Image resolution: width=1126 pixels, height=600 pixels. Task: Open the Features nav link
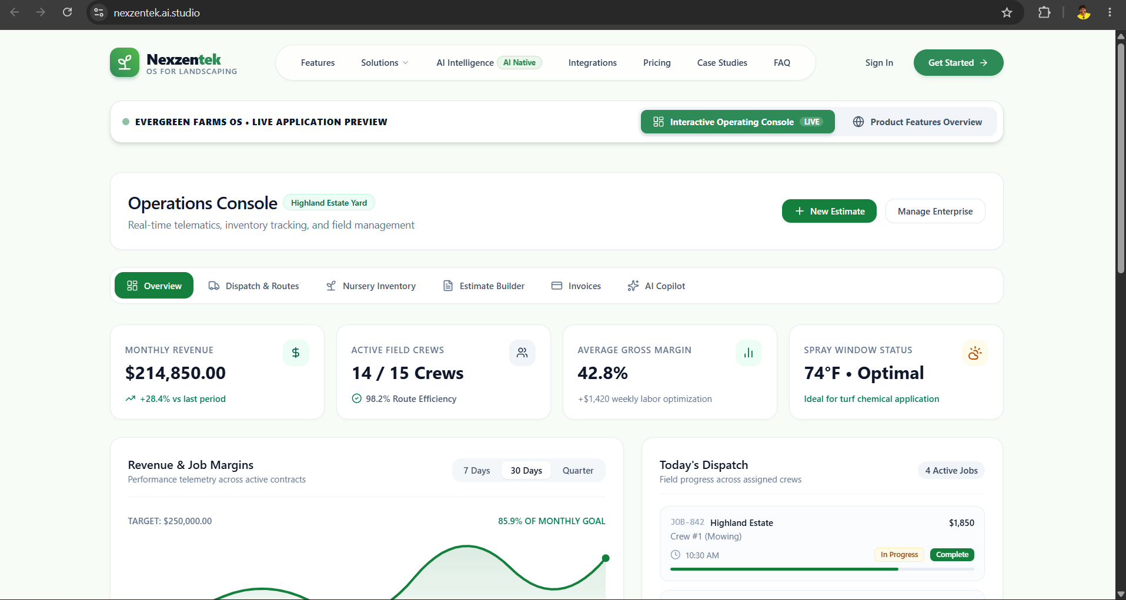[x=318, y=63]
